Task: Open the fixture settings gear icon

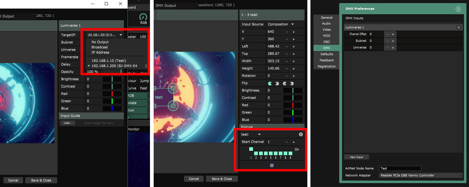Action: [x=301, y=134]
